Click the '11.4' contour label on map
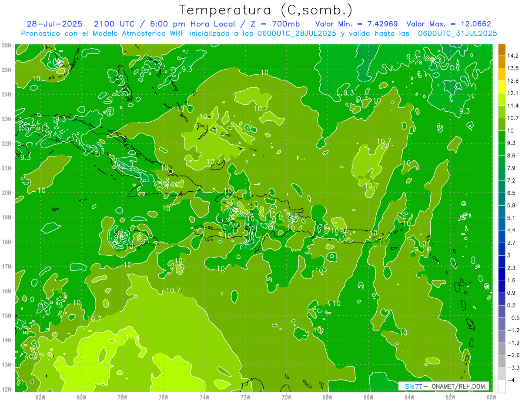Screen dimensions: 522x403 point(133,337)
